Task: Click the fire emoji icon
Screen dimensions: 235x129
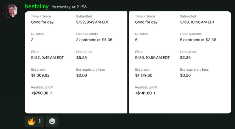Action: (x=31, y=122)
